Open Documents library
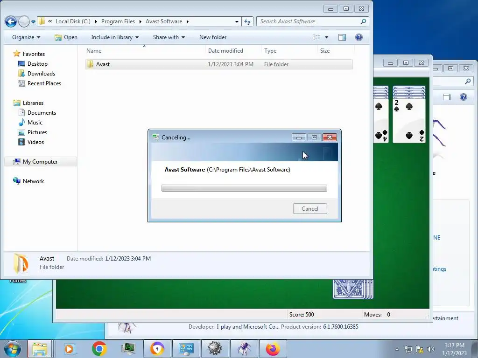Screen dimensions: 478x358 pyautogui.click(x=37, y=113)
